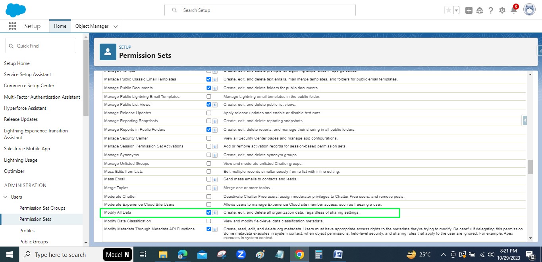Open the App Launcher grid icon
The image size is (542, 262).
12,26
